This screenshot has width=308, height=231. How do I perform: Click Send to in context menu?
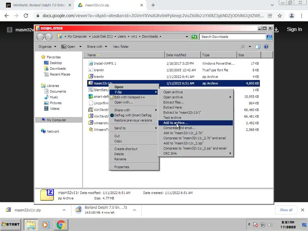click(x=134, y=128)
